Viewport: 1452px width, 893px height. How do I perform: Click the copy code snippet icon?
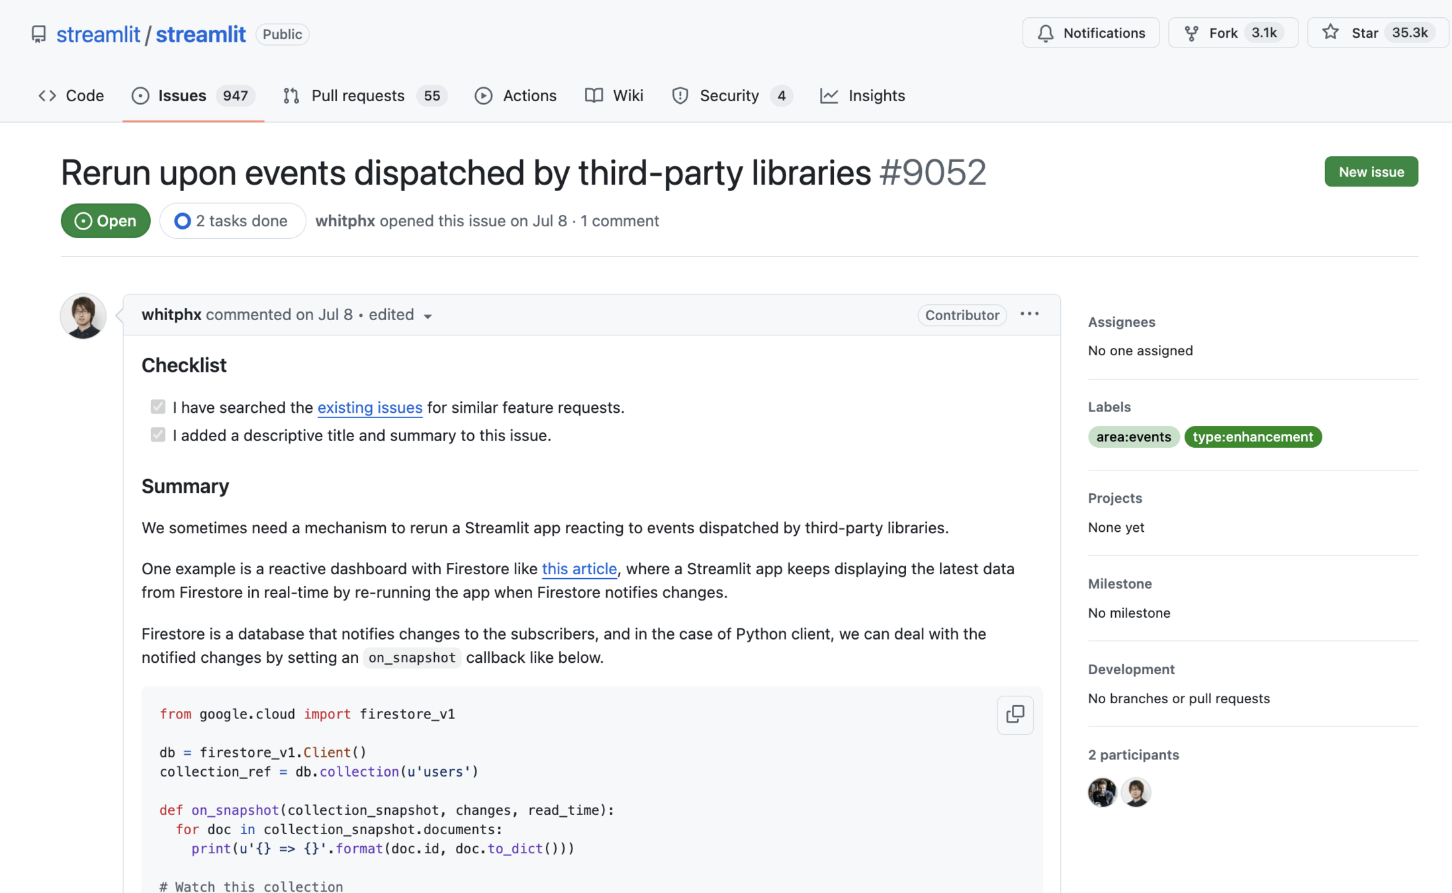point(1015,714)
